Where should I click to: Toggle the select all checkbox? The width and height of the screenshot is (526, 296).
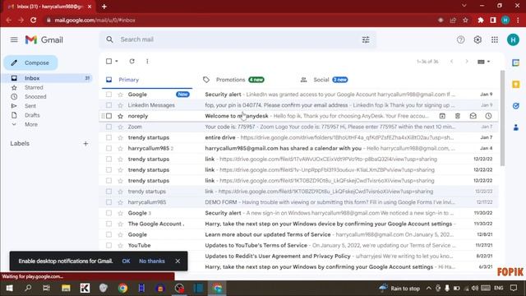pos(108,61)
